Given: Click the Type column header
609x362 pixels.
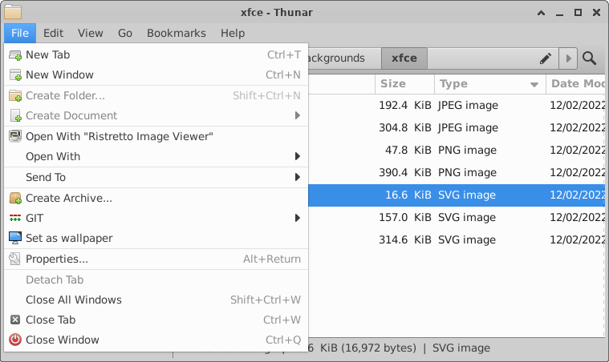Looking at the screenshot, I should 490,84.
